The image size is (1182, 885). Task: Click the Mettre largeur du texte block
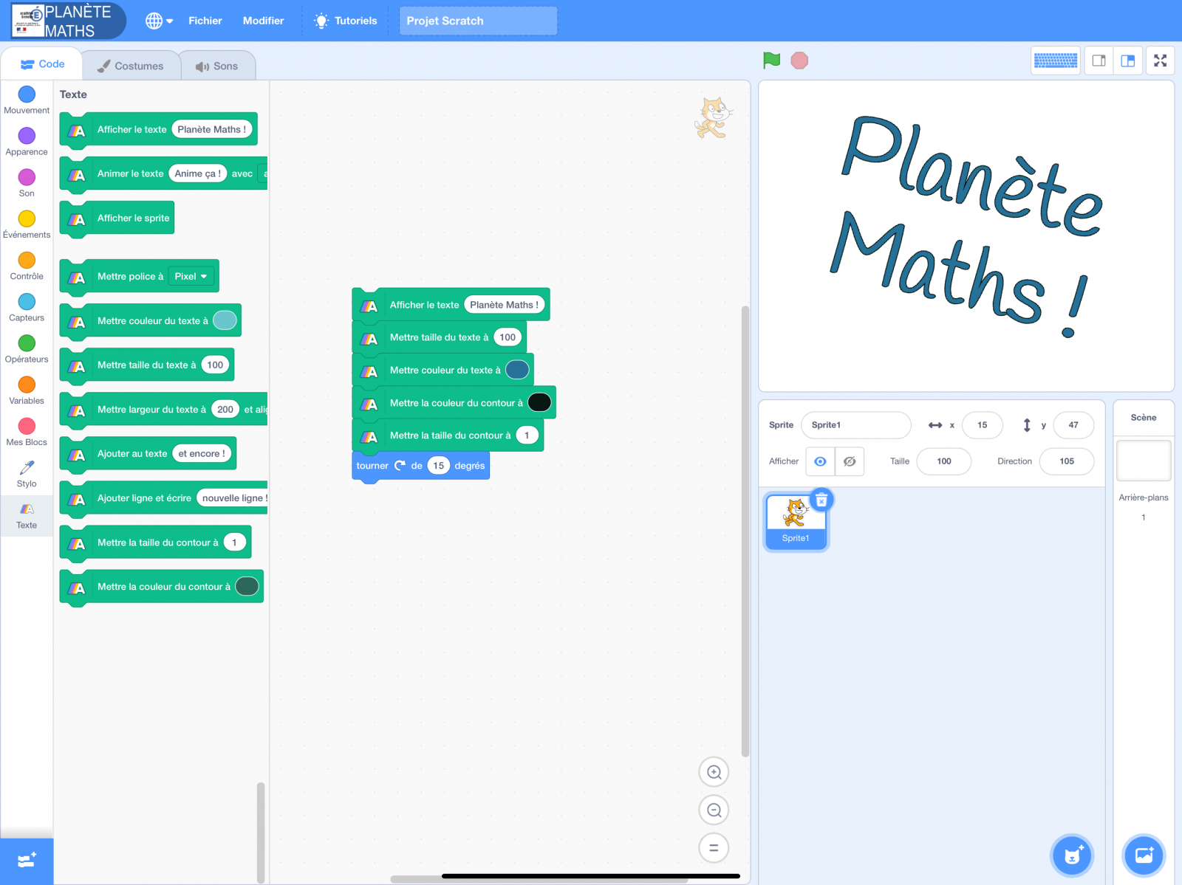[x=163, y=410]
